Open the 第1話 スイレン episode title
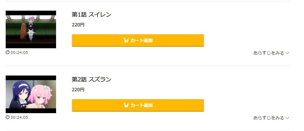Image resolution: width=304 pixels, height=131 pixels. tap(91, 14)
